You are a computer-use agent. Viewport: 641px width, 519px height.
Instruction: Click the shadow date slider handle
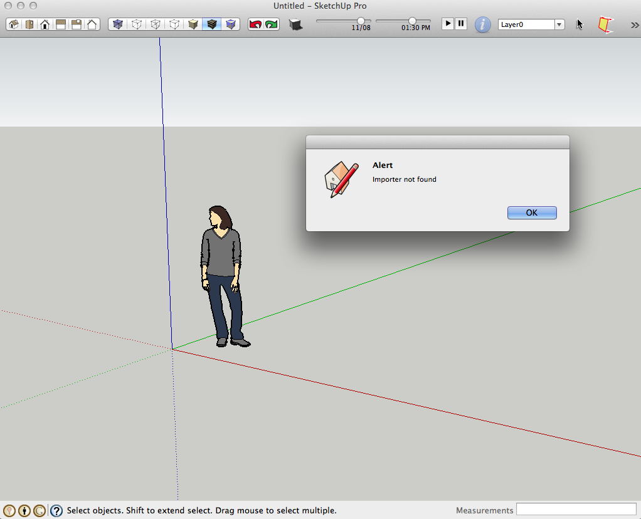tap(361, 21)
